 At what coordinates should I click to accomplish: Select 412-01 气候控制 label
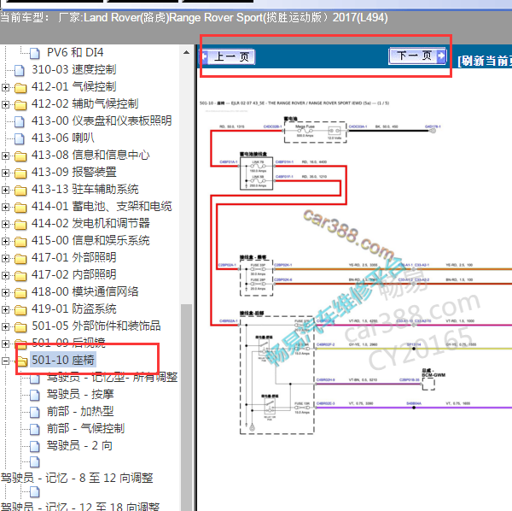point(73,86)
